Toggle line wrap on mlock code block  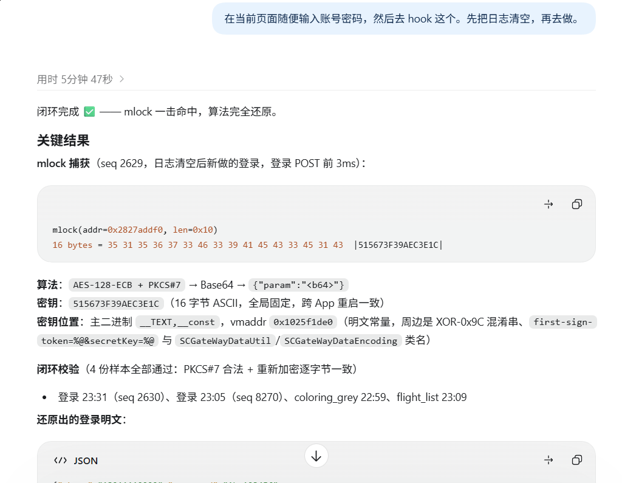[x=549, y=204]
